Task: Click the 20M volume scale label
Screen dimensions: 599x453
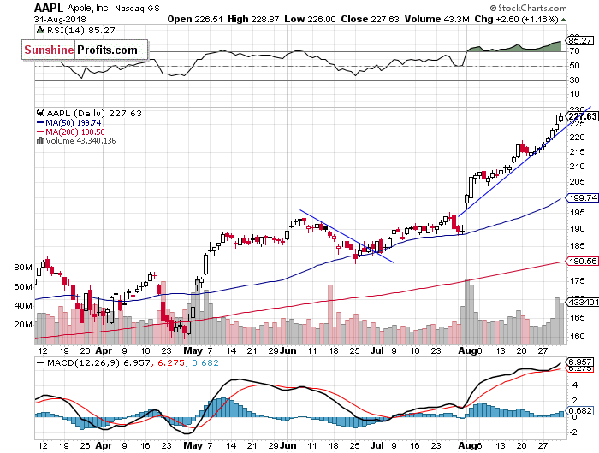Action: (23, 325)
